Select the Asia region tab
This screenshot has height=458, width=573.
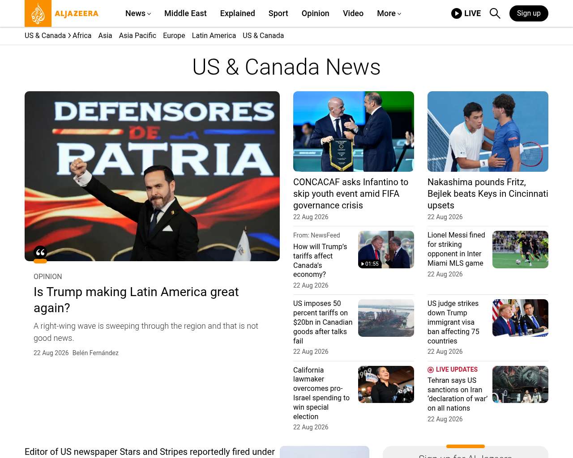[105, 36]
